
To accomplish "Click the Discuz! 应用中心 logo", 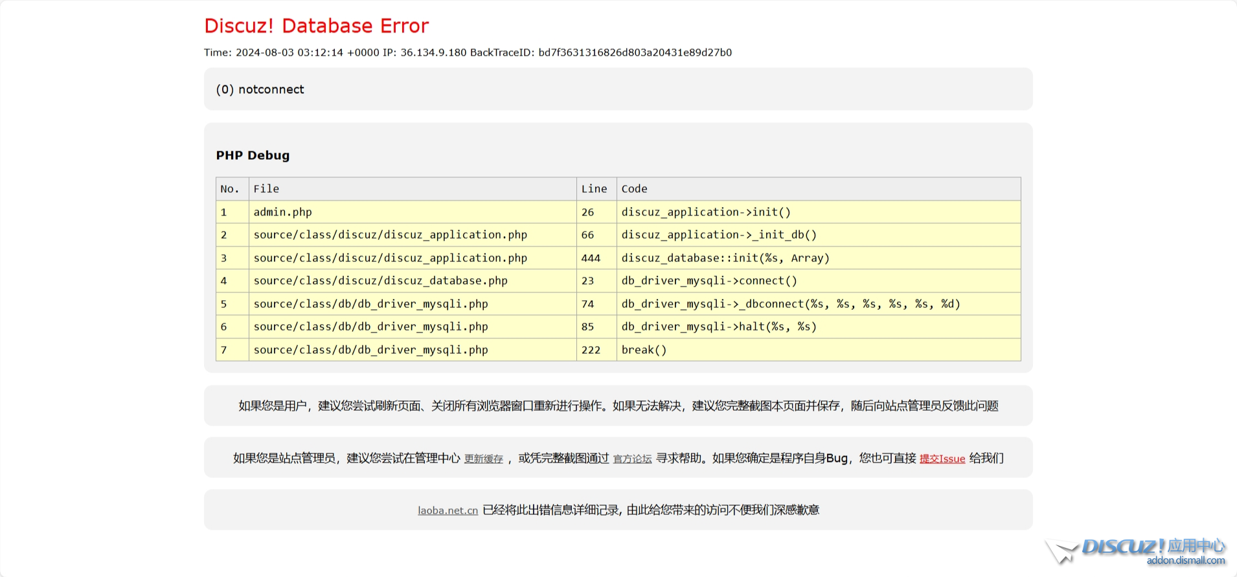I will pyautogui.click(x=1136, y=551).
